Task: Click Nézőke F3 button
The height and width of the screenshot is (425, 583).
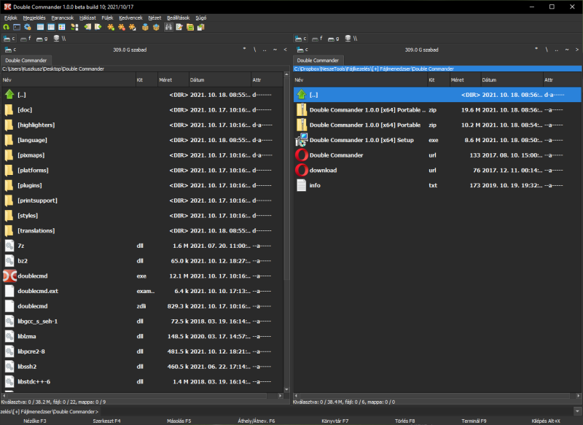Action: point(35,421)
